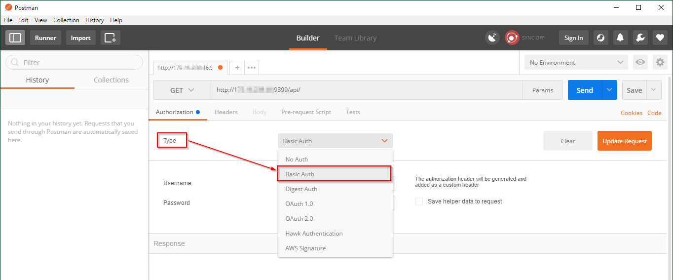Open the File menu
This screenshot has width=673, height=280.
(8, 20)
